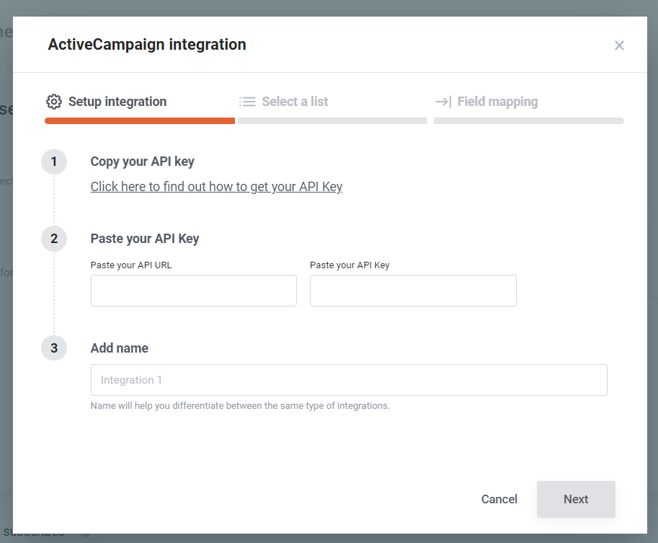Screen dimensions: 658x543
Task: Click the Add name input field
Action: click(x=349, y=380)
